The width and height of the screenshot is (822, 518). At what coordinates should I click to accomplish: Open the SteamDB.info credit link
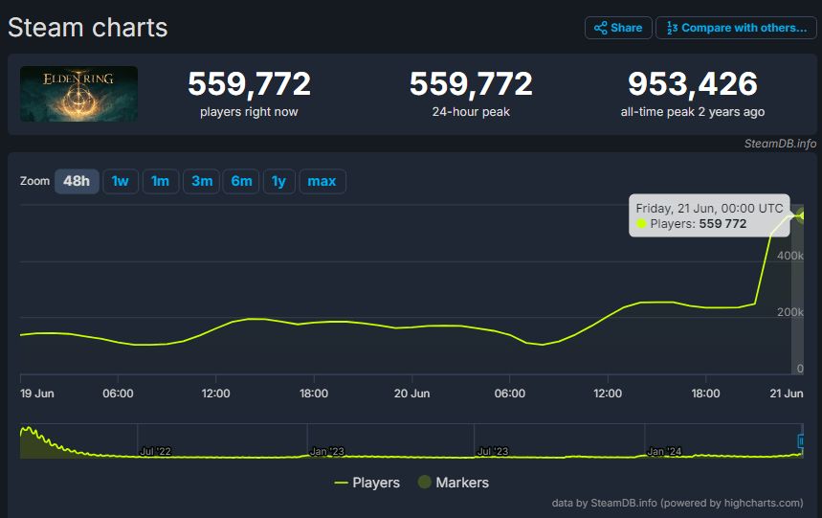[780, 144]
